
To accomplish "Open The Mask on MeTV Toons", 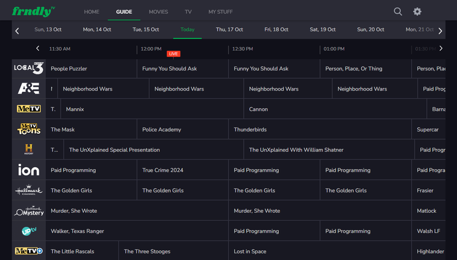I will [91, 129].
